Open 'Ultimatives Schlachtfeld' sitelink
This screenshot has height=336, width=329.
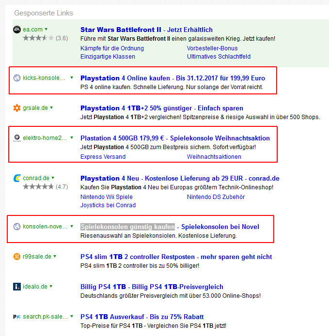[219, 57]
